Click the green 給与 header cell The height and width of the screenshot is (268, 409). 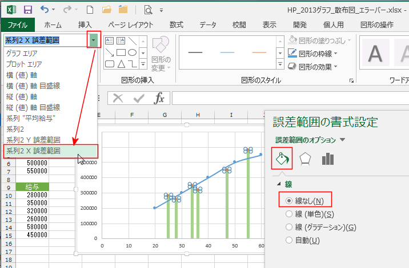click(x=33, y=186)
